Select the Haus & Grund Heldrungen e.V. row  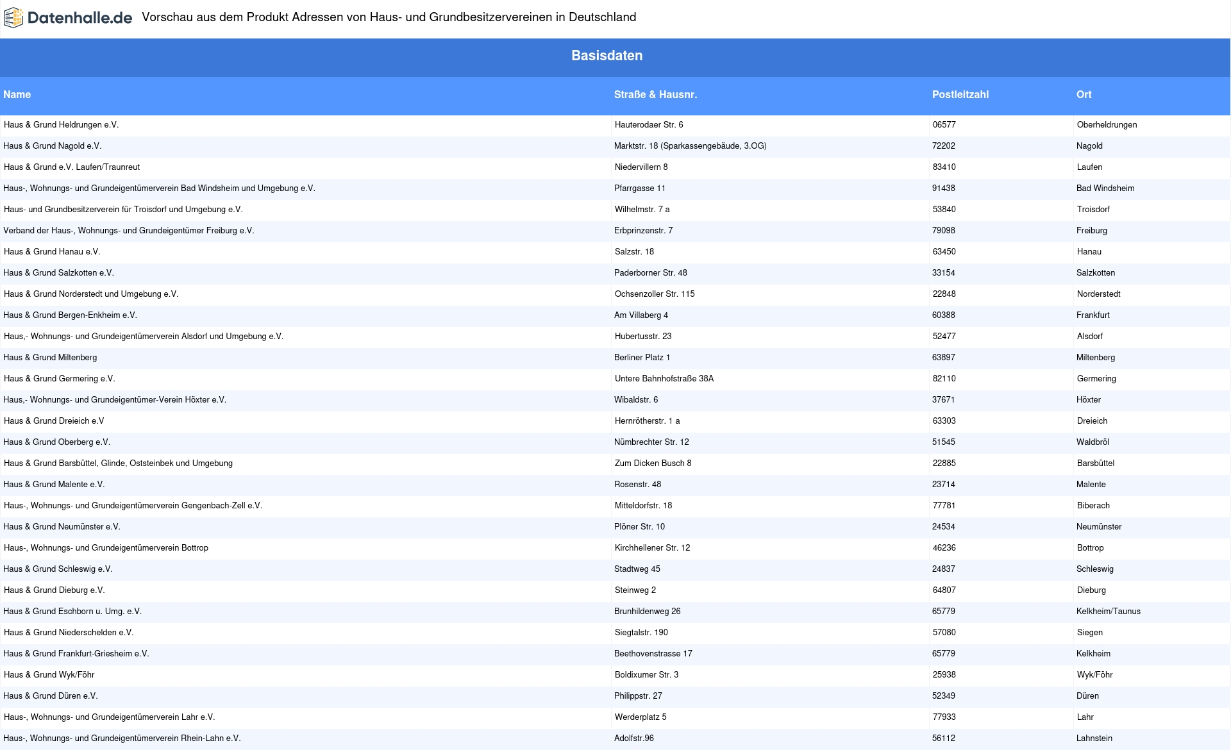tap(615, 125)
